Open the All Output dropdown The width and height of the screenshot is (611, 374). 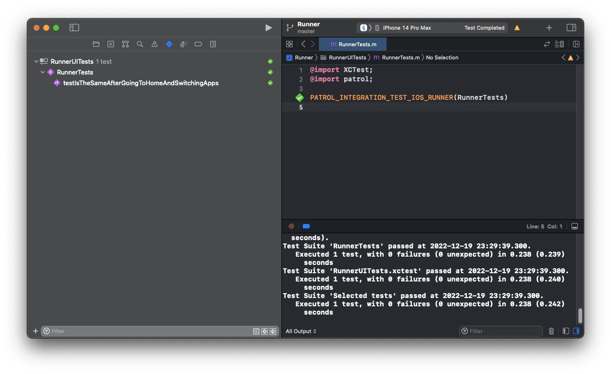click(300, 331)
